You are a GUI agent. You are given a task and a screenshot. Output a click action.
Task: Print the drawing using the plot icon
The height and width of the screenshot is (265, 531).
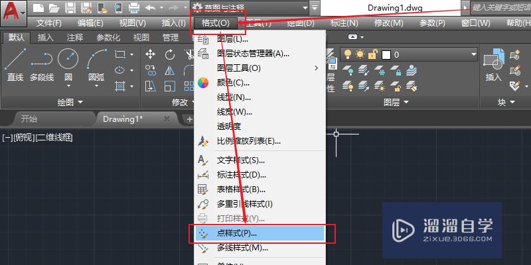coord(134,7)
